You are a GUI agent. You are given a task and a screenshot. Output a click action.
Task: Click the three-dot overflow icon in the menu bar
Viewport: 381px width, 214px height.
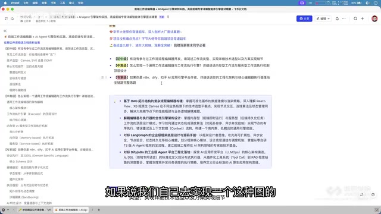point(310,3)
